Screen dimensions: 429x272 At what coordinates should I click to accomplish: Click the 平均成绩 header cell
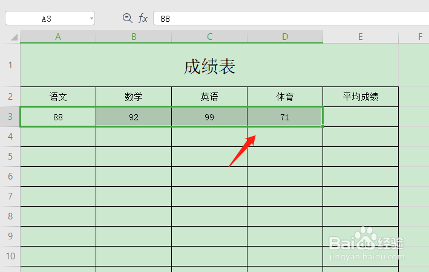coord(361,97)
